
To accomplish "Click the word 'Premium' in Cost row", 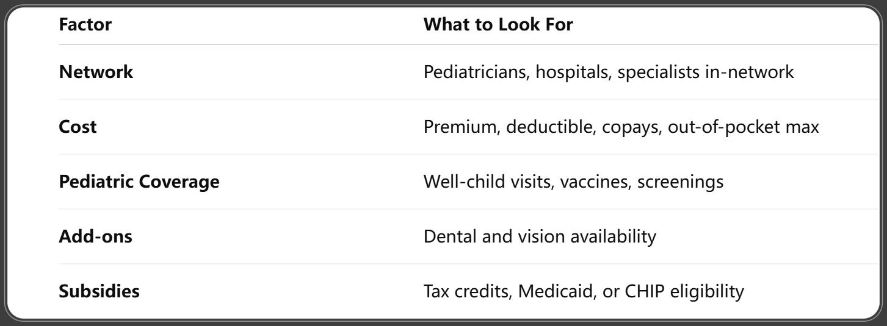I will [457, 127].
